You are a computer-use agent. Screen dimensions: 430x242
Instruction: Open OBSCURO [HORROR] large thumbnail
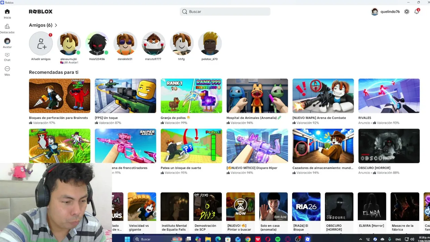click(389, 146)
